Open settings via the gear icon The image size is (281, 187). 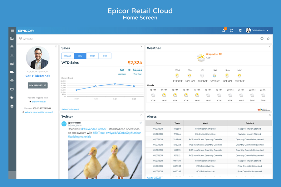click(x=240, y=31)
